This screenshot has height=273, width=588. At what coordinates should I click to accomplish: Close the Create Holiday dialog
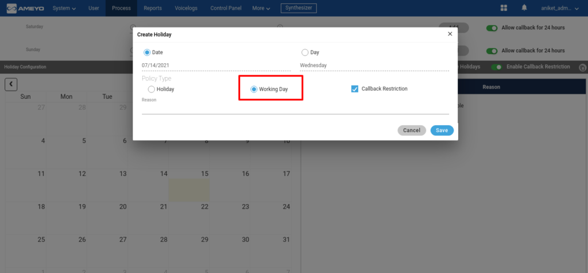(x=450, y=34)
